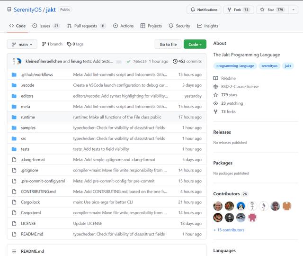Open kleinesfilmroellchen author link

(x=44, y=61)
